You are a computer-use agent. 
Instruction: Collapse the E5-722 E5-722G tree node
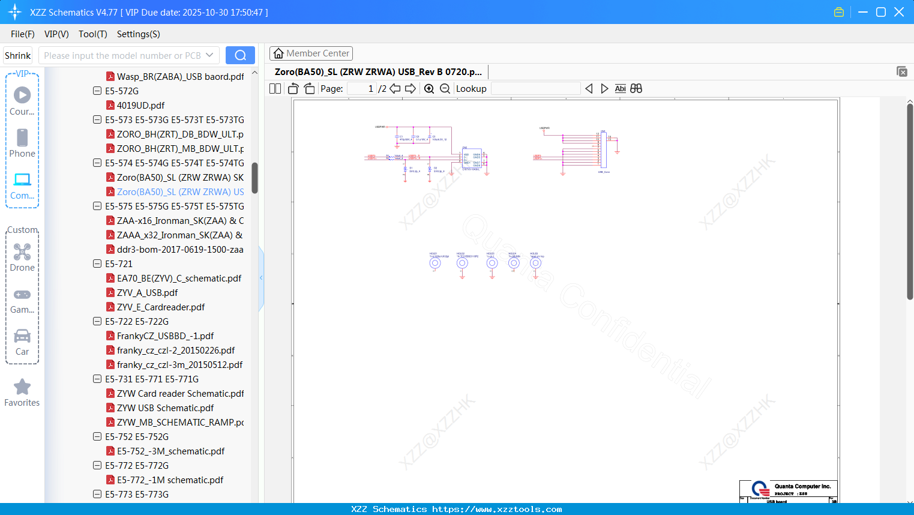point(97,321)
